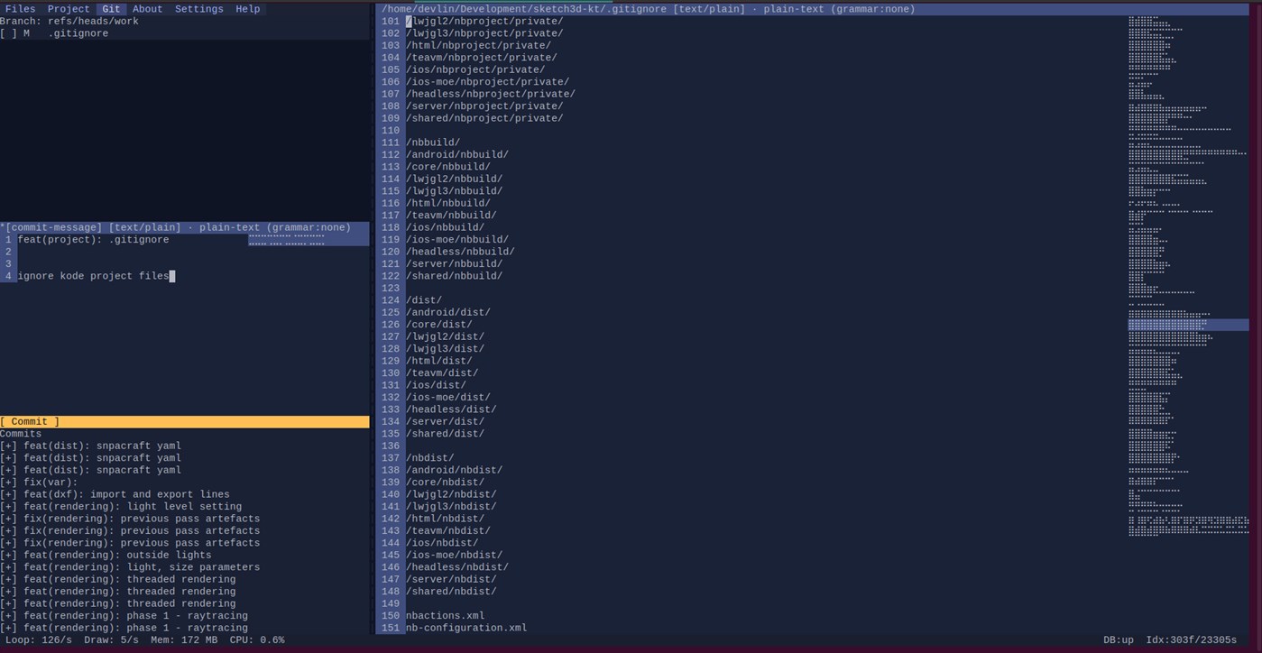Click the minimap's highlighted viewport band
Viewport: 1262px width, 653px height.
(x=1188, y=325)
